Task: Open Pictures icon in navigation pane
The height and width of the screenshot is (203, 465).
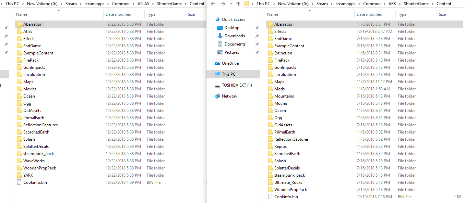Action: [220, 52]
